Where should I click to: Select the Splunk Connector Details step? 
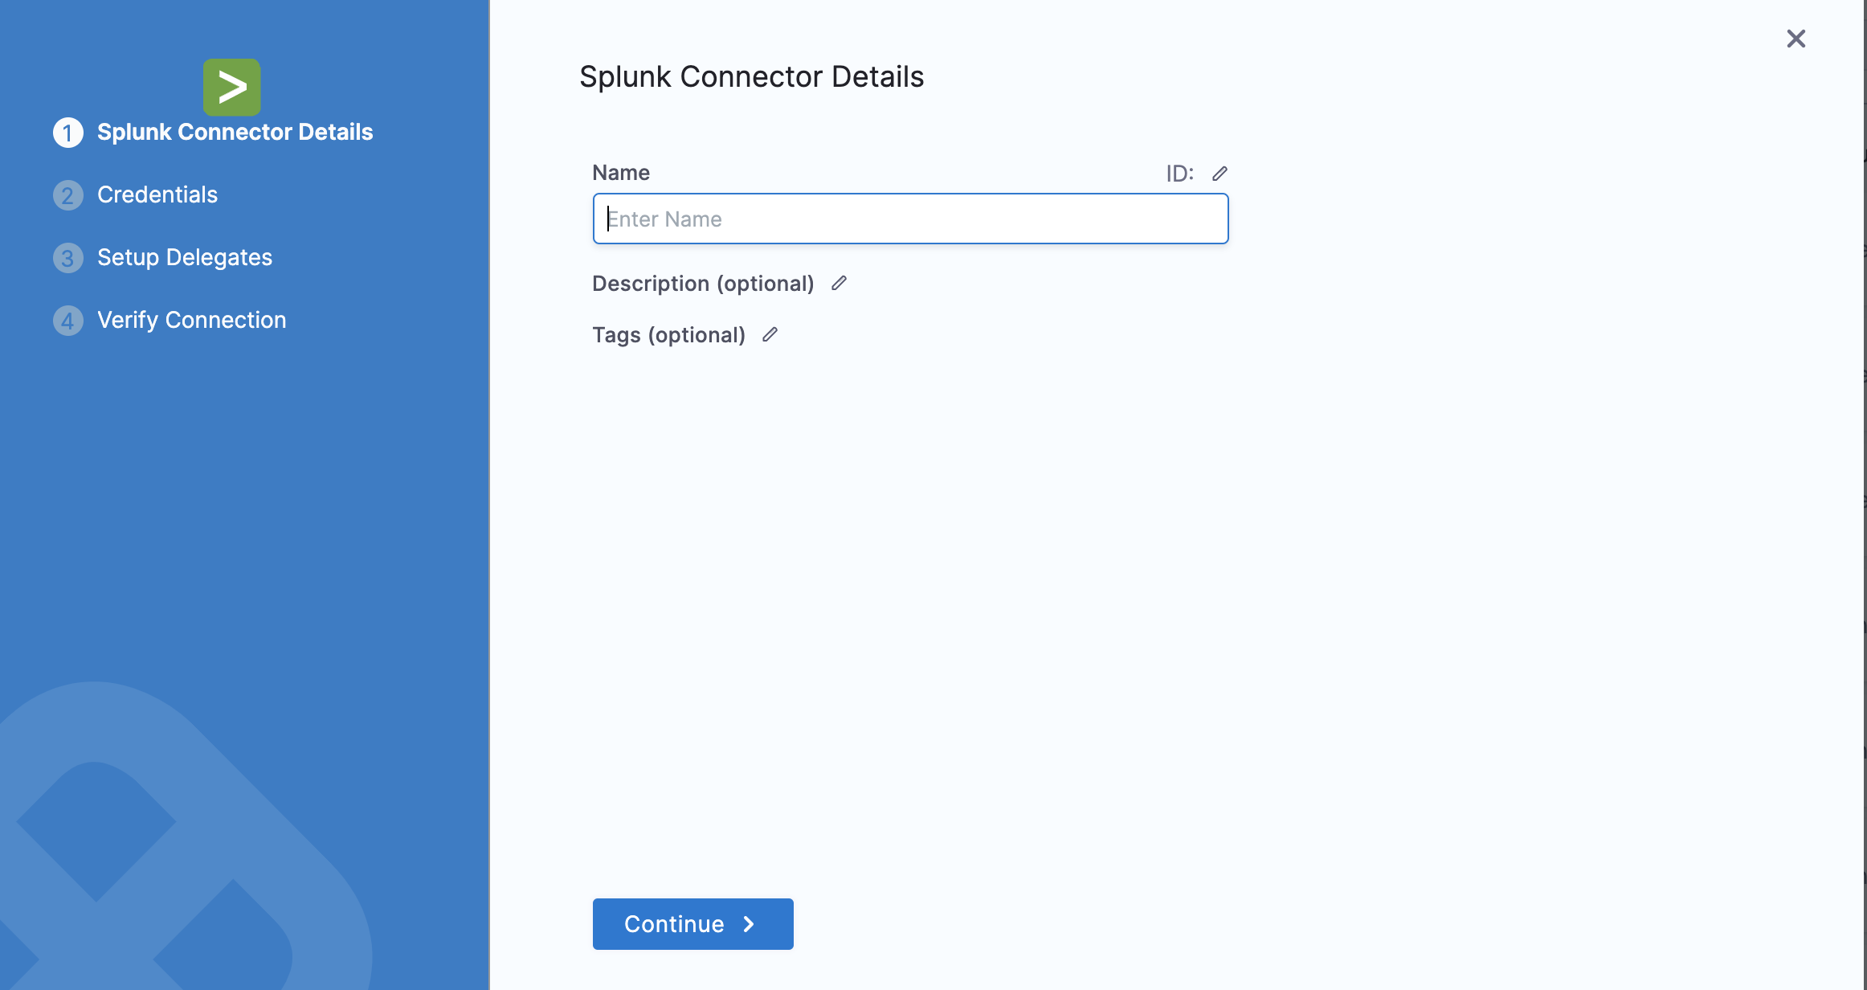point(235,133)
